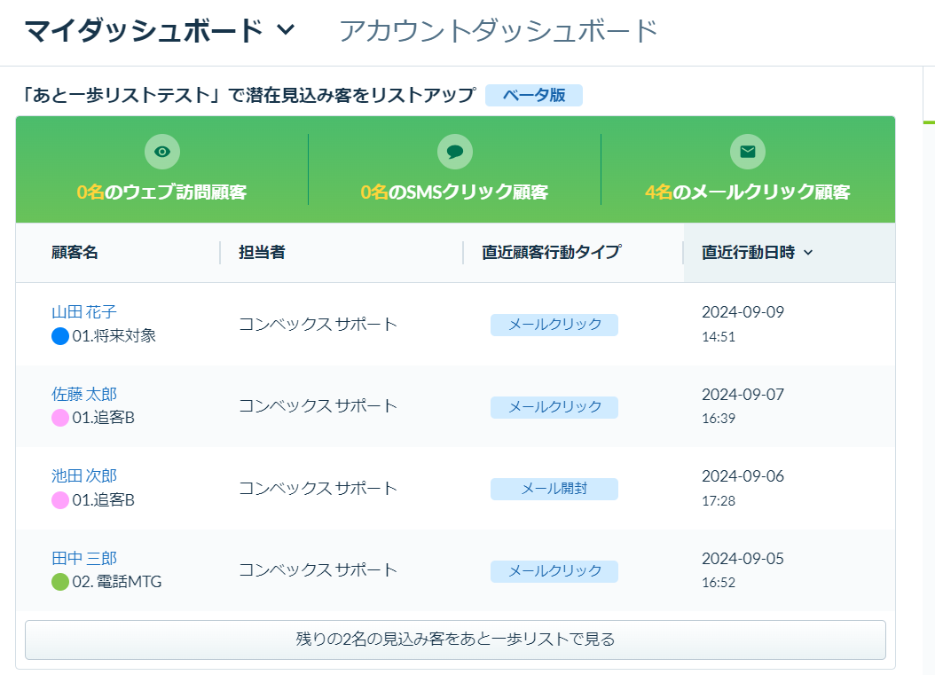This screenshot has width=935, height=675.
Task: Click コンベックス サポート in 佐藤 太郎 row
Action: (x=318, y=406)
